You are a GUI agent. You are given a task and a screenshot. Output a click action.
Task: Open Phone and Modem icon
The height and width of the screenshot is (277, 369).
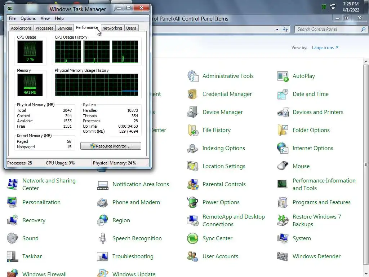(103, 202)
